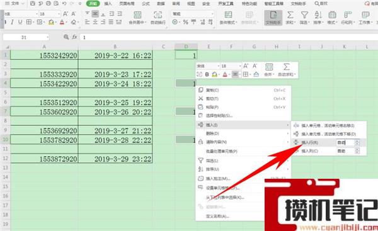The width and height of the screenshot is (378, 231).
Task: Click the Sum sigma icon in ribbon
Action: pyautogui.click(x=290, y=15)
